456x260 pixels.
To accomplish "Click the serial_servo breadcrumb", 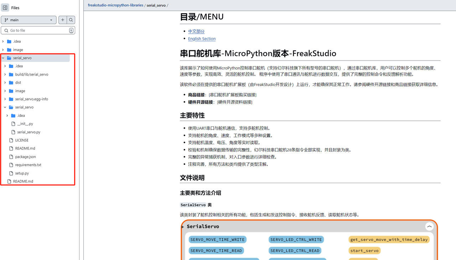I will click(156, 5).
